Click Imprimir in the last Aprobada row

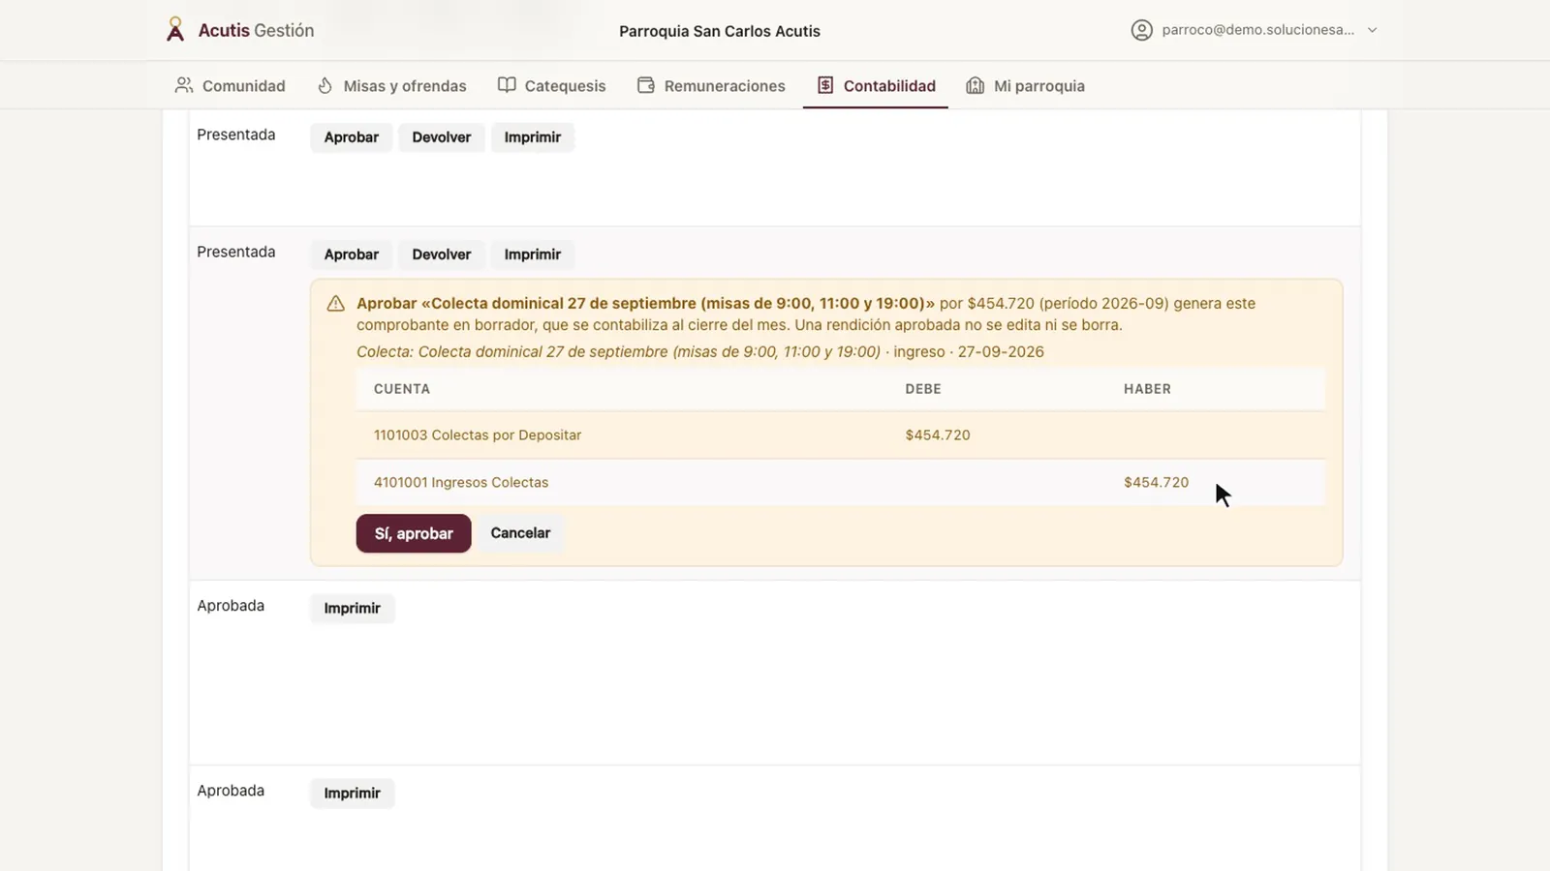(x=353, y=794)
